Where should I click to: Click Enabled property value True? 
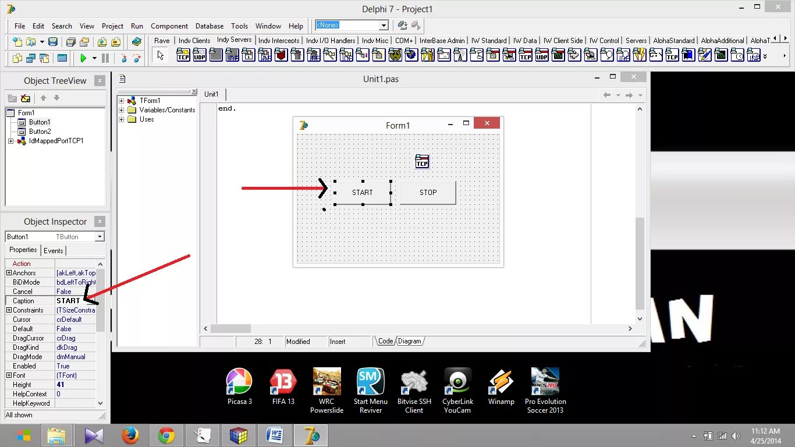pos(76,366)
